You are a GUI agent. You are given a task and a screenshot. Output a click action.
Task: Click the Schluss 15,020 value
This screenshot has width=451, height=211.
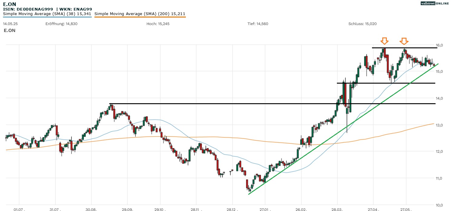[362, 24]
